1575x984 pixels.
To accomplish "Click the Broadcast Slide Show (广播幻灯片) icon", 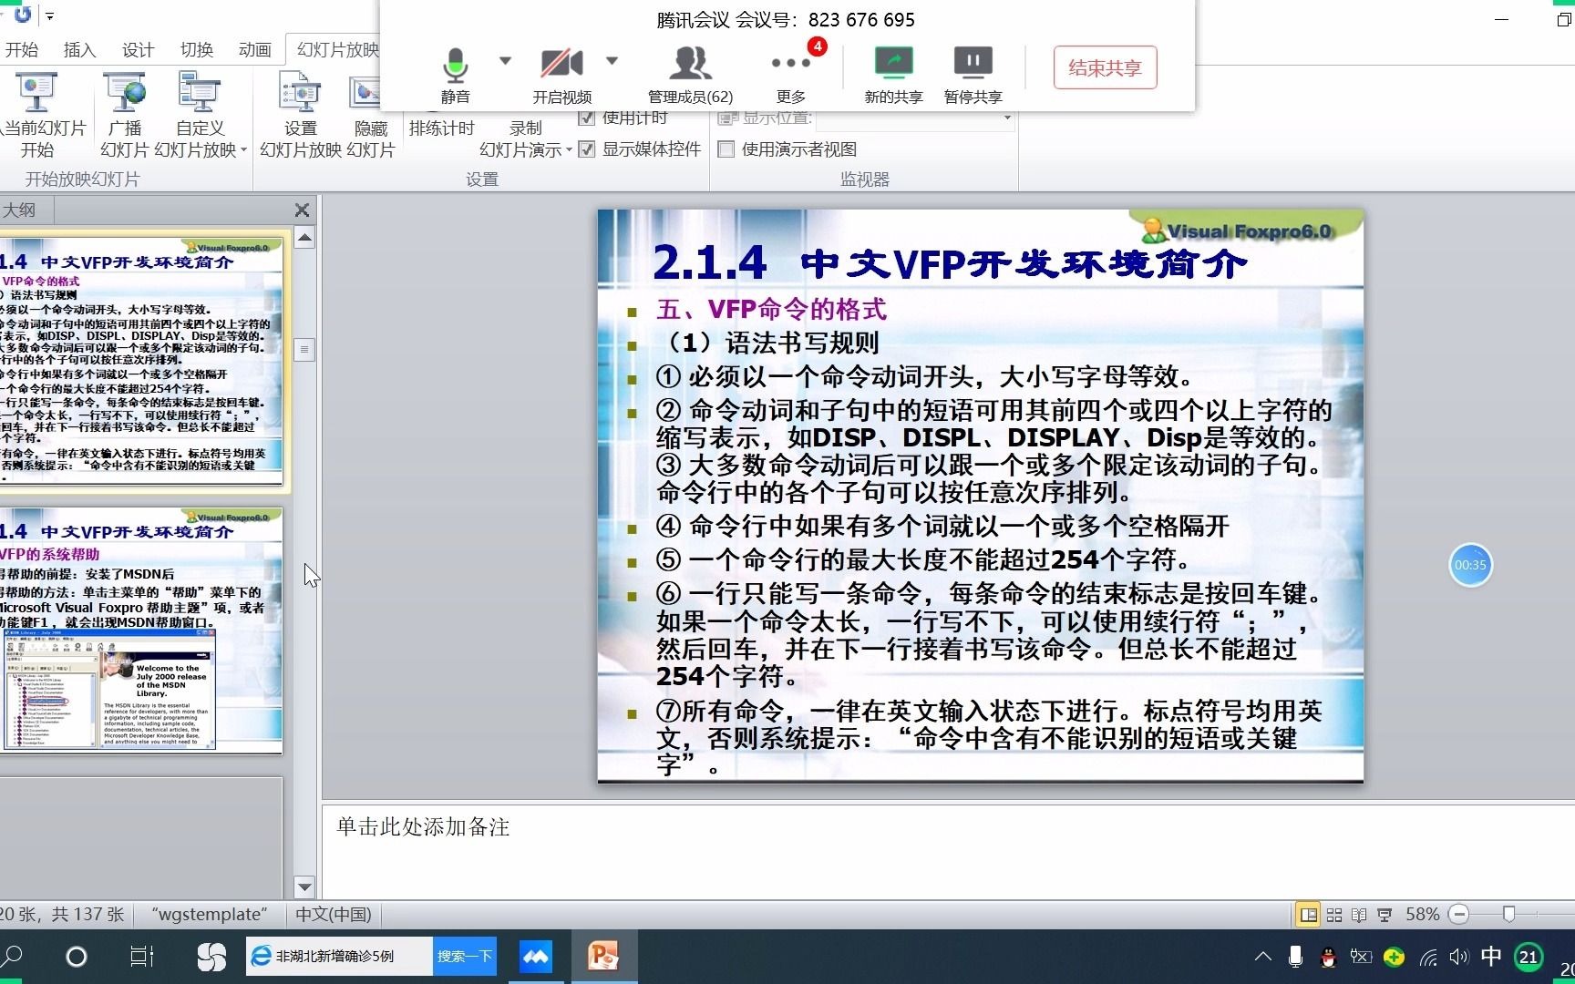I will [125, 116].
